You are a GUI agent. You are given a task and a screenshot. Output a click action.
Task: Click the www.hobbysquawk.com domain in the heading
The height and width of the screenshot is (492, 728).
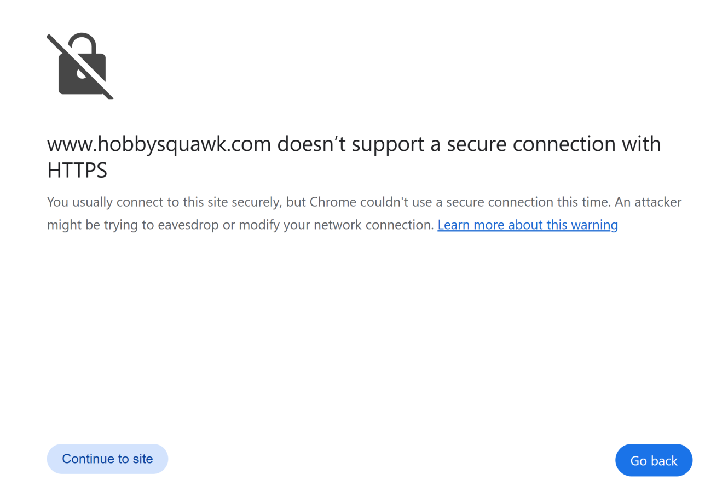159,144
